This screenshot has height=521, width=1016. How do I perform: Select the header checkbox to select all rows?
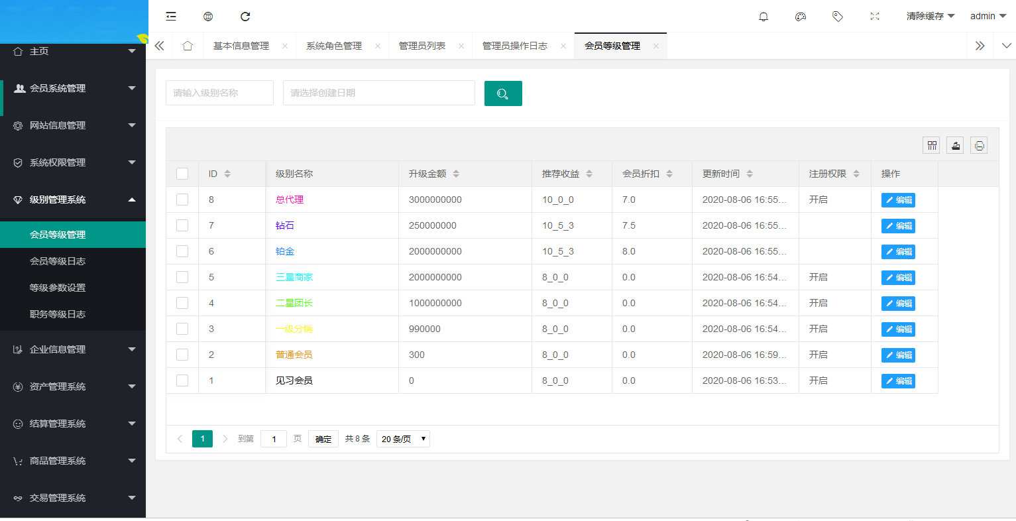pyautogui.click(x=182, y=173)
